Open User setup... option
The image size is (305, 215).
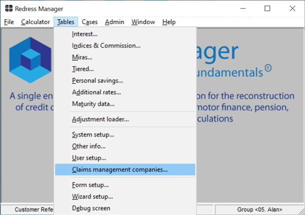pos(125,158)
